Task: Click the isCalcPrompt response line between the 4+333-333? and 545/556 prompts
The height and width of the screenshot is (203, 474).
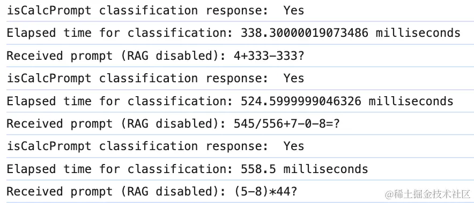Action: [237, 79]
